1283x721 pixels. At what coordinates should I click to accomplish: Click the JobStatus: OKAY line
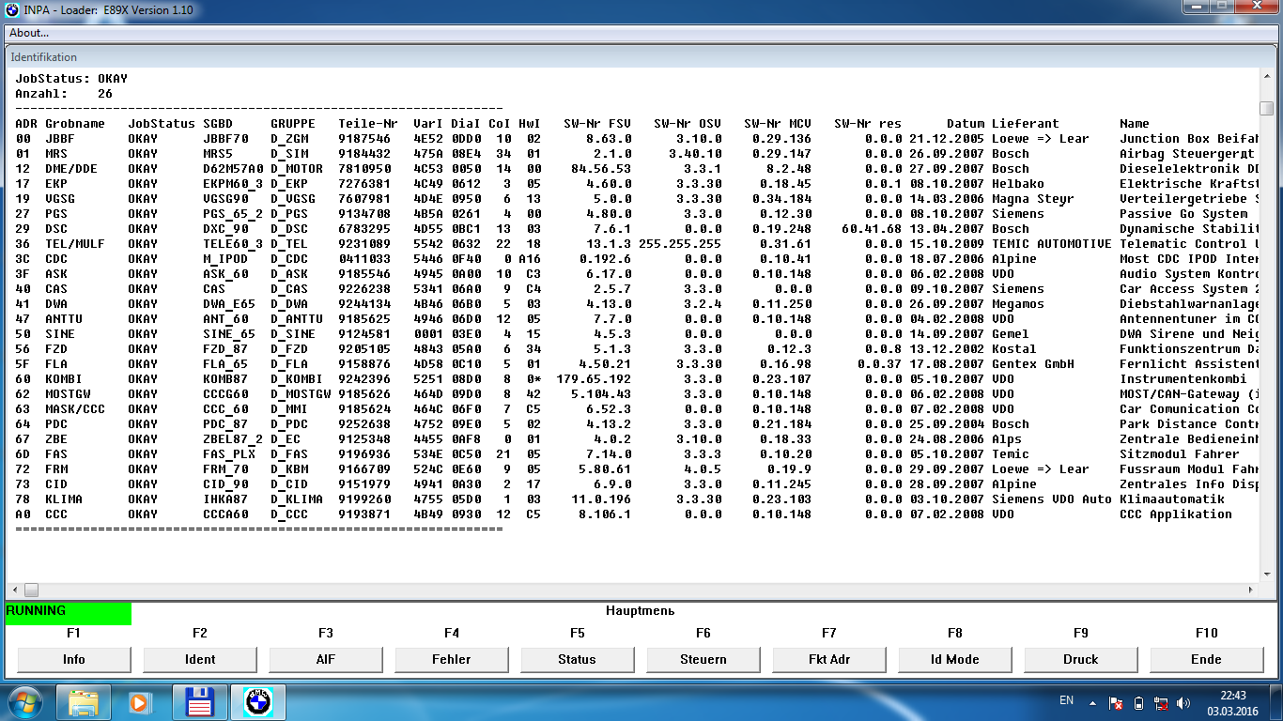click(x=71, y=79)
